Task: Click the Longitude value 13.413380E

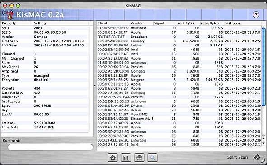Action: 44,127
